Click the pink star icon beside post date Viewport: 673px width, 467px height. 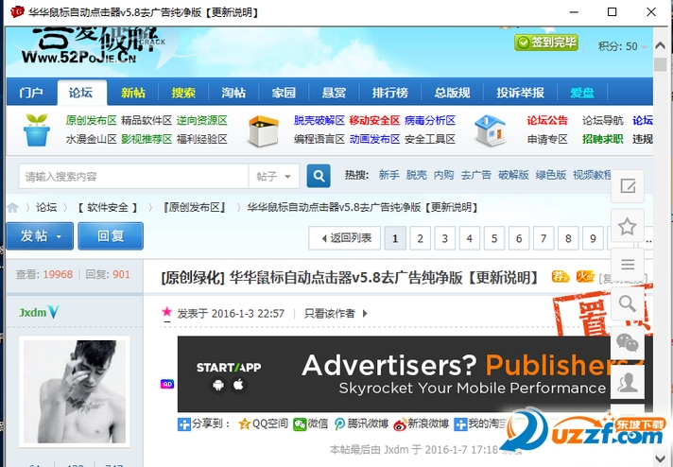click(x=167, y=313)
